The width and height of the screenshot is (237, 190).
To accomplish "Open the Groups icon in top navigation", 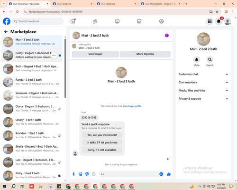I will pyautogui.click(x=161, y=21).
